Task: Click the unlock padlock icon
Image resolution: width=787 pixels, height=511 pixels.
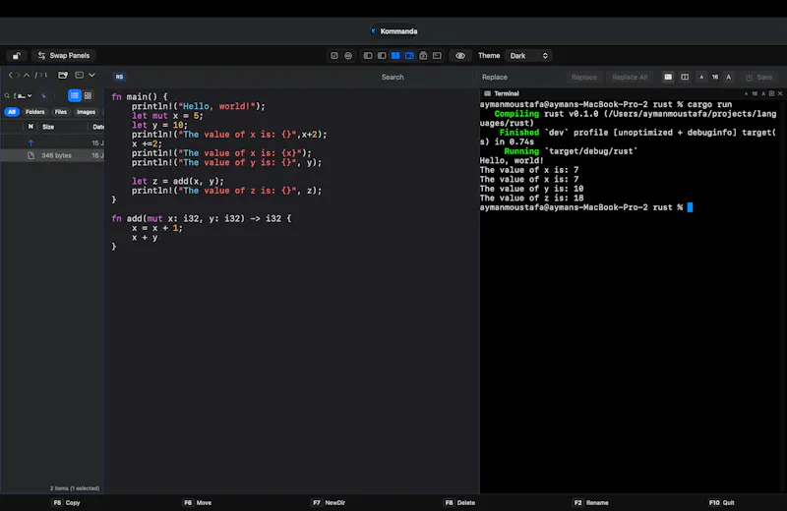Action: click(x=17, y=56)
